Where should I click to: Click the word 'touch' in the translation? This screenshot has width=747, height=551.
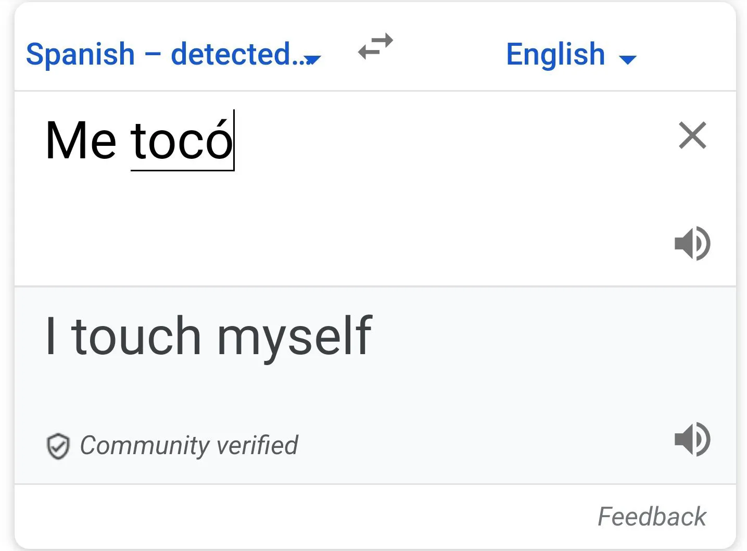(136, 336)
